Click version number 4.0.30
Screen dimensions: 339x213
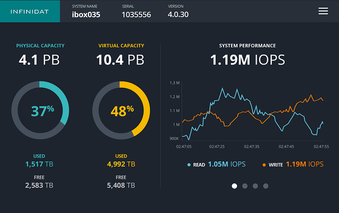(x=178, y=14)
